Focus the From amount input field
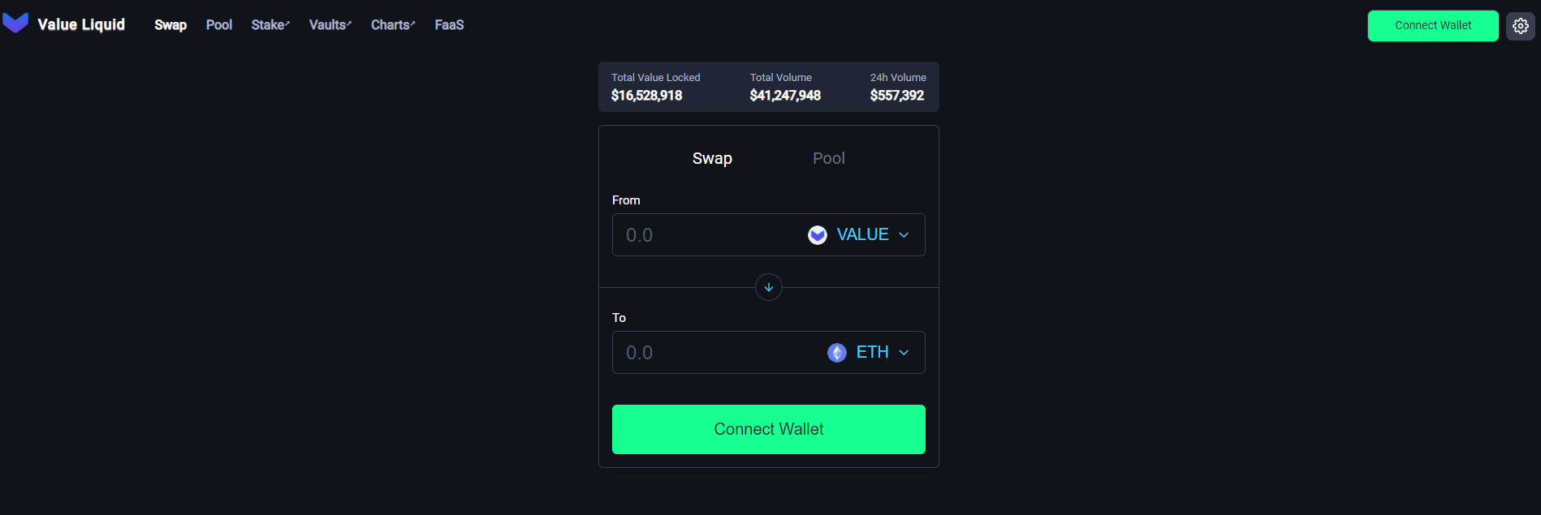Image resolution: width=1541 pixels, height=515 pixels. pos(706,235)
